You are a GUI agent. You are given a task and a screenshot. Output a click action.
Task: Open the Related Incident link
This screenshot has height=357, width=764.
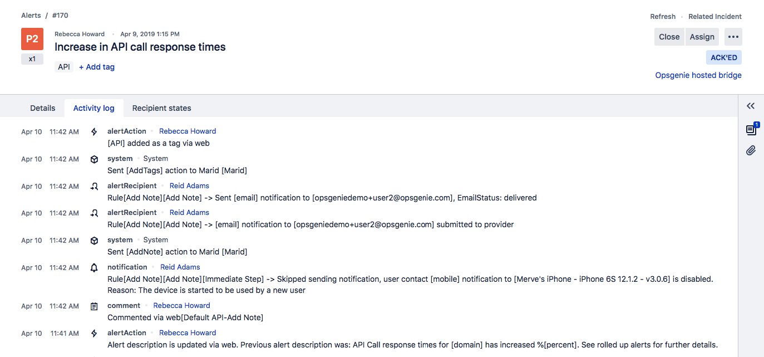(714, 17)
